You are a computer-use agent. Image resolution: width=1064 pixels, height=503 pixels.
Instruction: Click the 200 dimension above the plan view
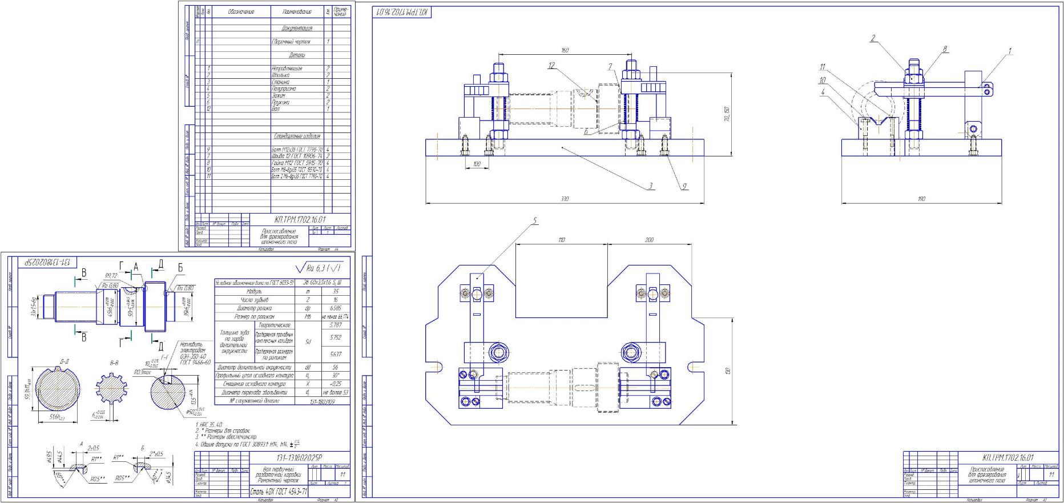coord(649,240)
